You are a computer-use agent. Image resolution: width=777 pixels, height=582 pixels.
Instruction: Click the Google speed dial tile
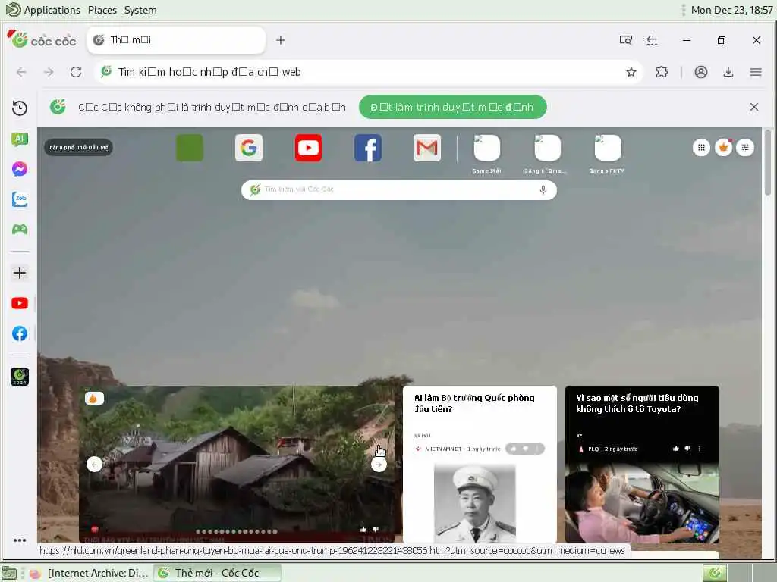pyautogui.click(x=249, y=148)
